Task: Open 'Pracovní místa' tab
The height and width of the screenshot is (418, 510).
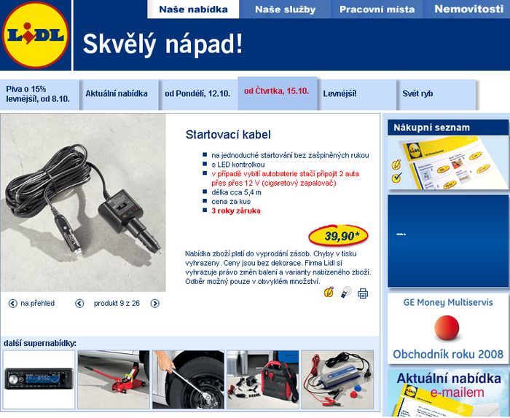Action: tap(377, 9)
